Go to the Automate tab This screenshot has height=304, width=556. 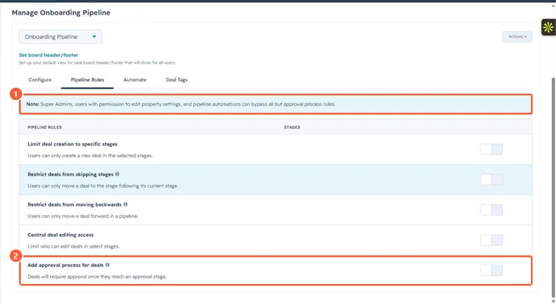(135, 80)
